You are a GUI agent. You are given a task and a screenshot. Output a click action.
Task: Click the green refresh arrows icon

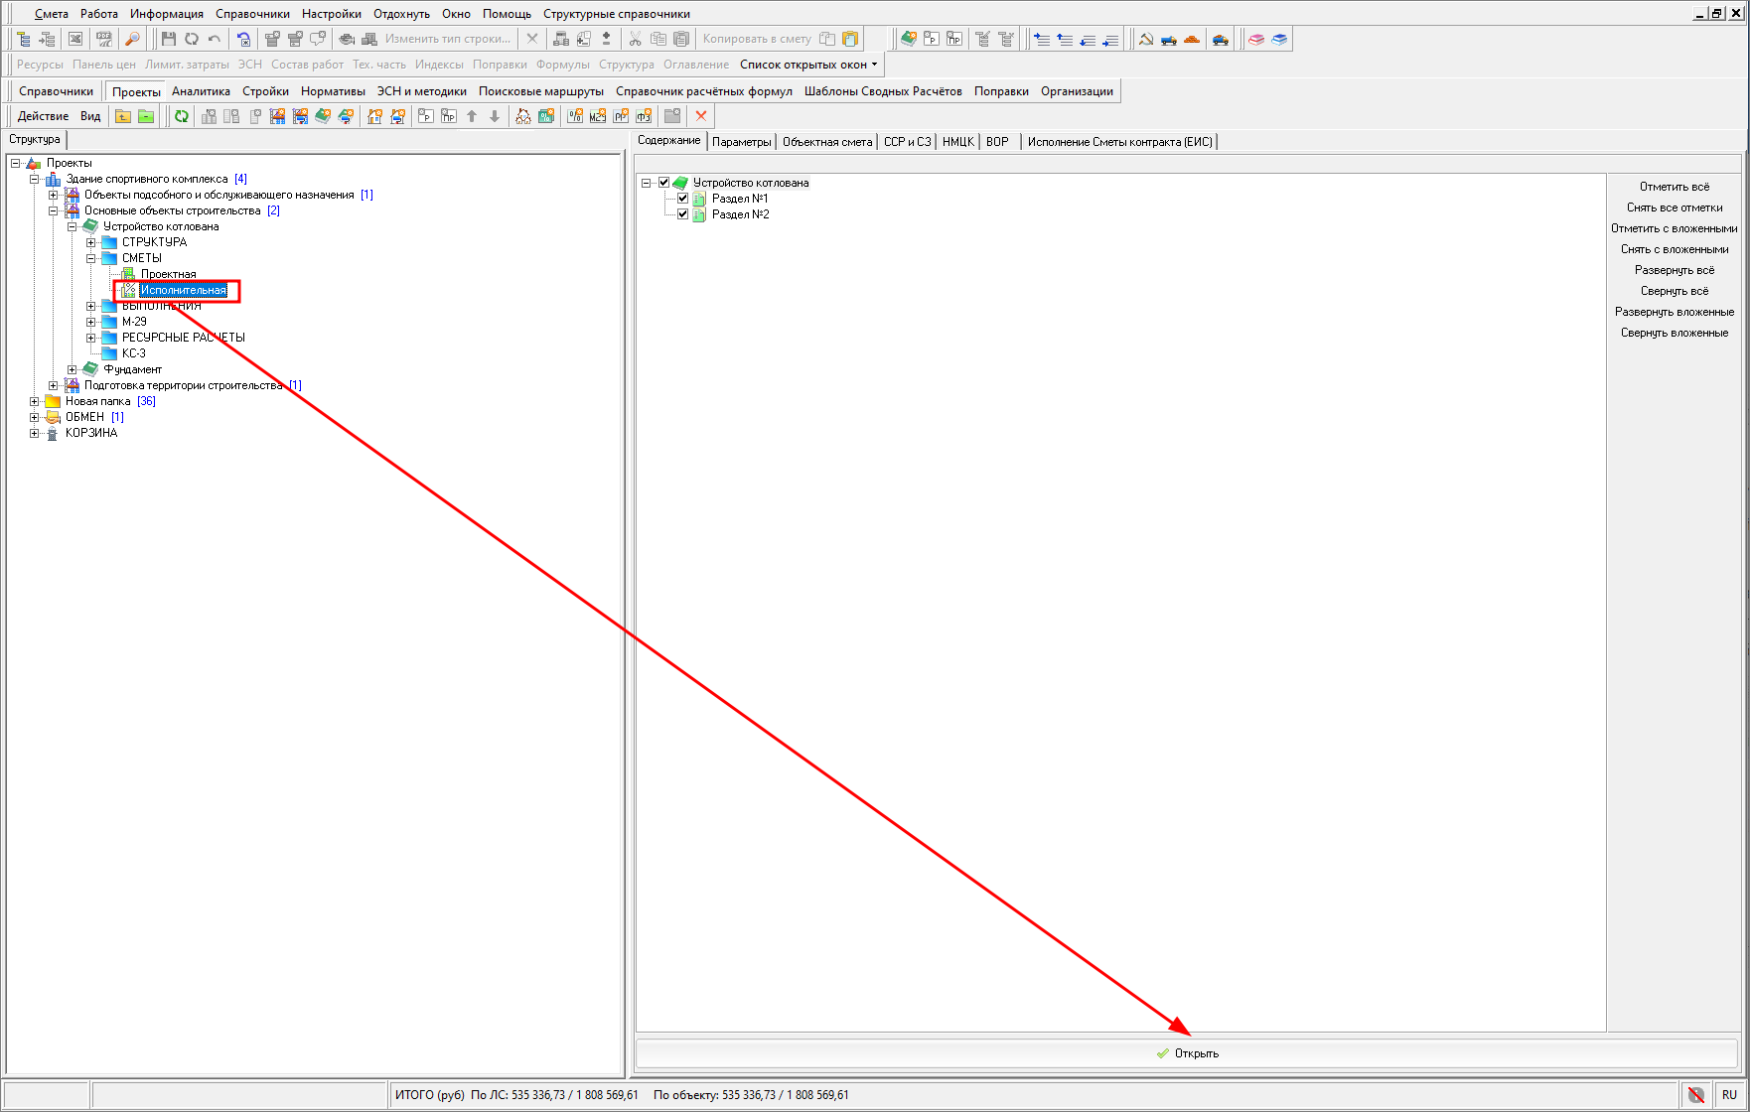click(182, 116)
